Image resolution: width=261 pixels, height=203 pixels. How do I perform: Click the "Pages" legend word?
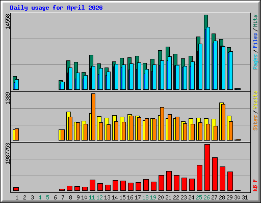pyautogui.click(x=255, y=62)
